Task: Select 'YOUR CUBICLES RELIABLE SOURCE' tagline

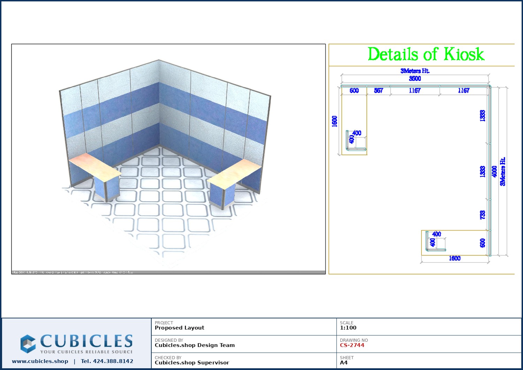Action: [86, 352]
